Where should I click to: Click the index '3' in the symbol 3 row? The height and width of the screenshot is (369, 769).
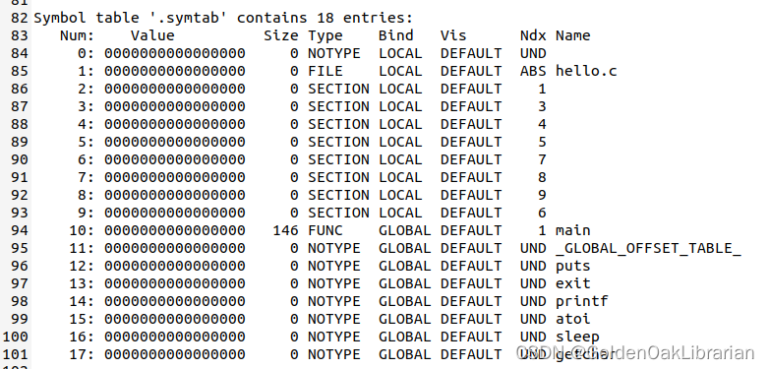(x=542, y=106)
